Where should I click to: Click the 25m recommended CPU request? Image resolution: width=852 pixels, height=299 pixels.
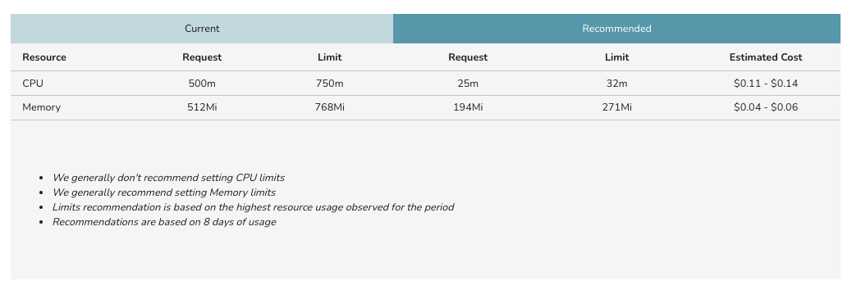pyautogui.click(x=468, y=84)
